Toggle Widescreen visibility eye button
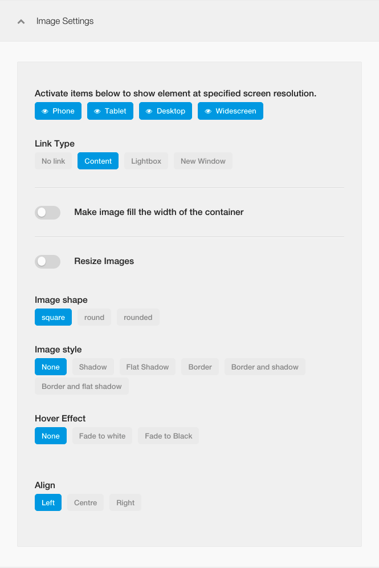Screen dimensions: 379x568 pos(230,111)
